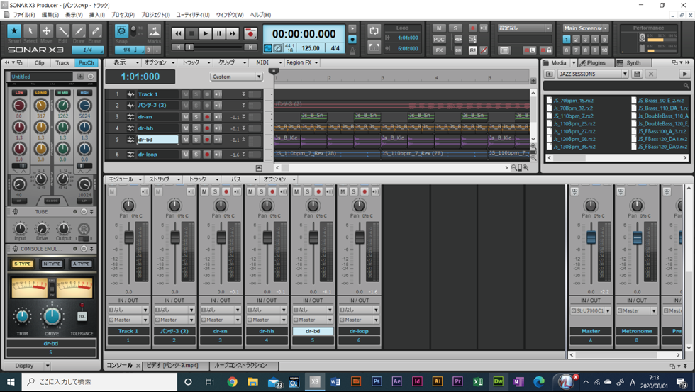The width and height of the screenshot is (695, 392).
Task: Open the Main Screenset dropdown
Action: pyautogui.click(x=586, y=28)
